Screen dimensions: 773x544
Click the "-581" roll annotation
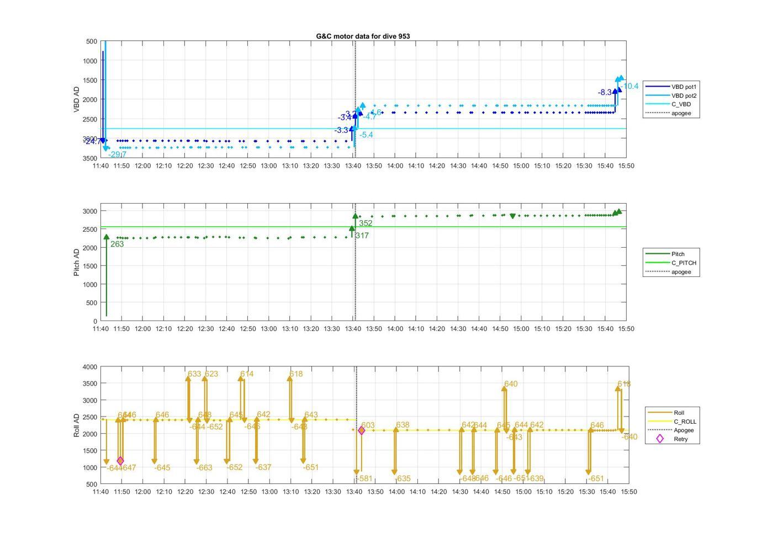364,479
